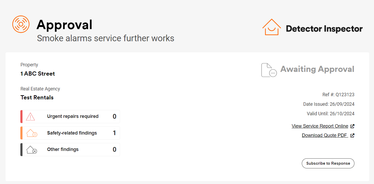374x184 pixels.
Task: Click the Subscribe to Response button
Action: (x=328, y=163)
